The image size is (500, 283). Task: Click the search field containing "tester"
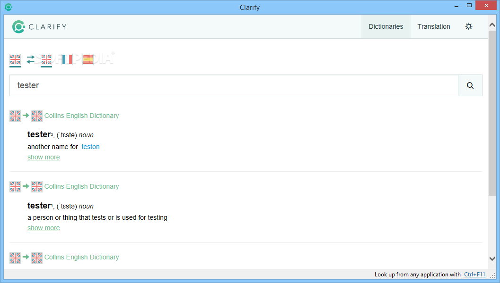(234, 85)
